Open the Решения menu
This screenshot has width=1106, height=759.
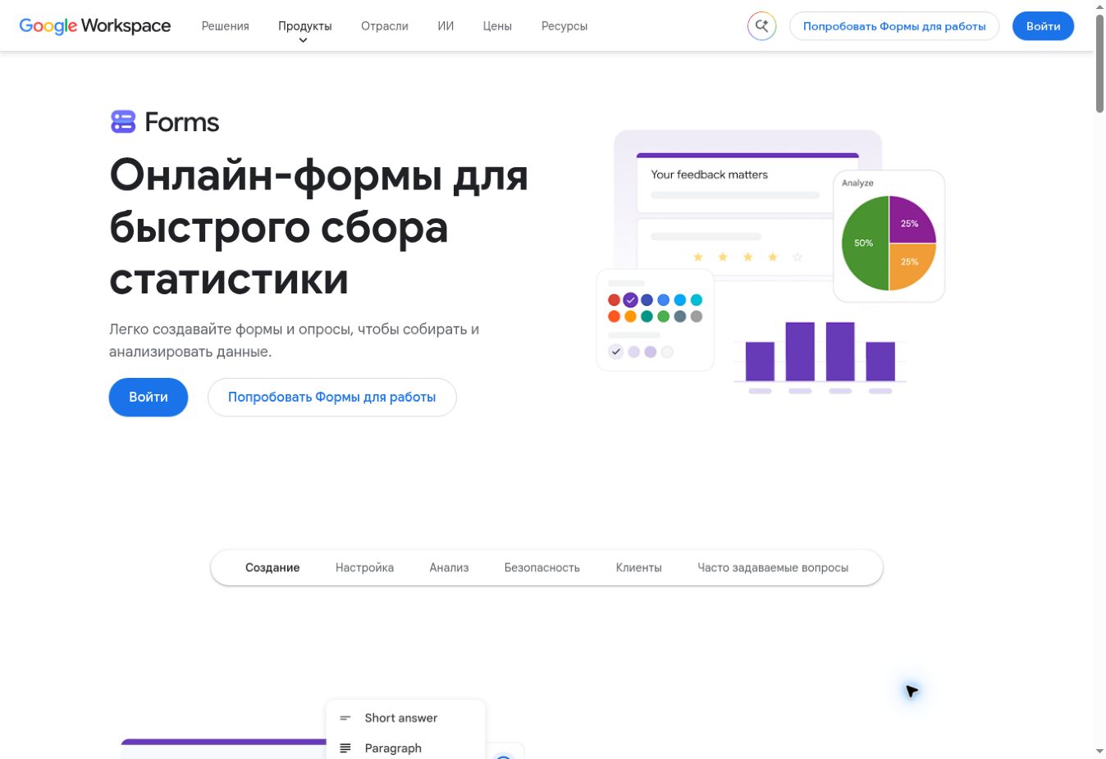226,26
